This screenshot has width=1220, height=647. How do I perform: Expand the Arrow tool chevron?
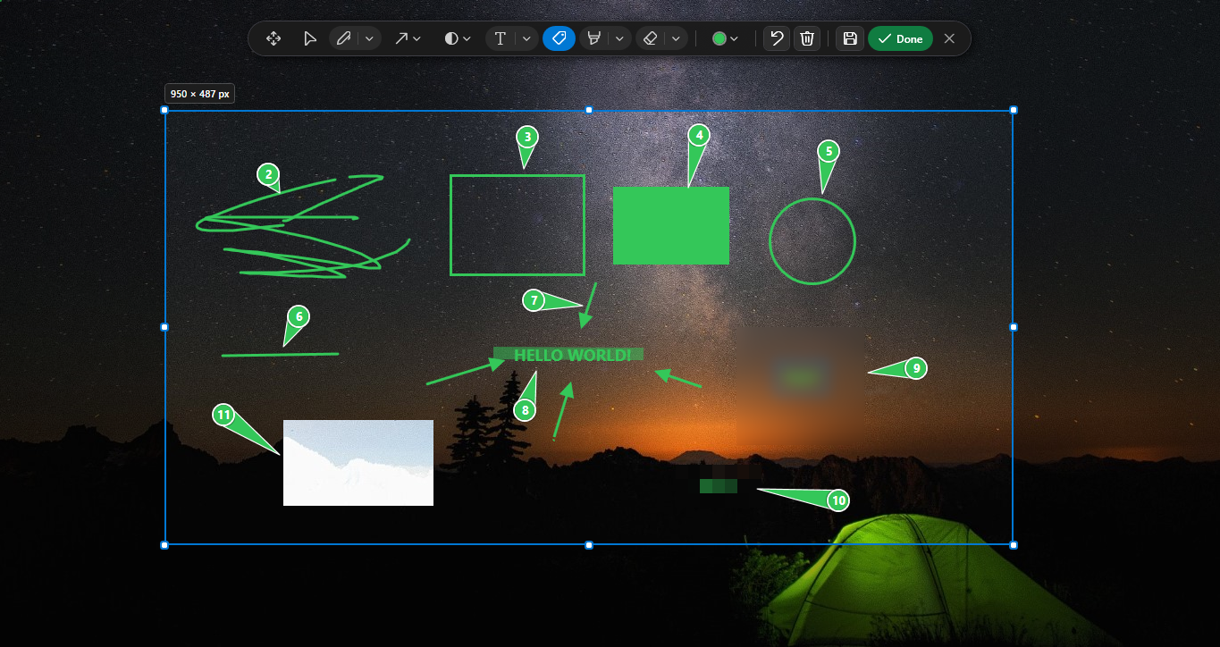(x=416, y=39)
